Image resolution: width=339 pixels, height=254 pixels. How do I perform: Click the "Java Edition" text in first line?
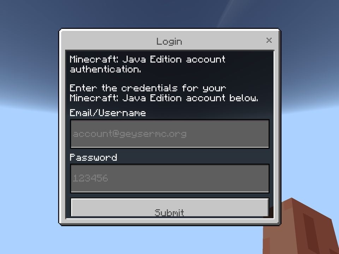[152, 59]
